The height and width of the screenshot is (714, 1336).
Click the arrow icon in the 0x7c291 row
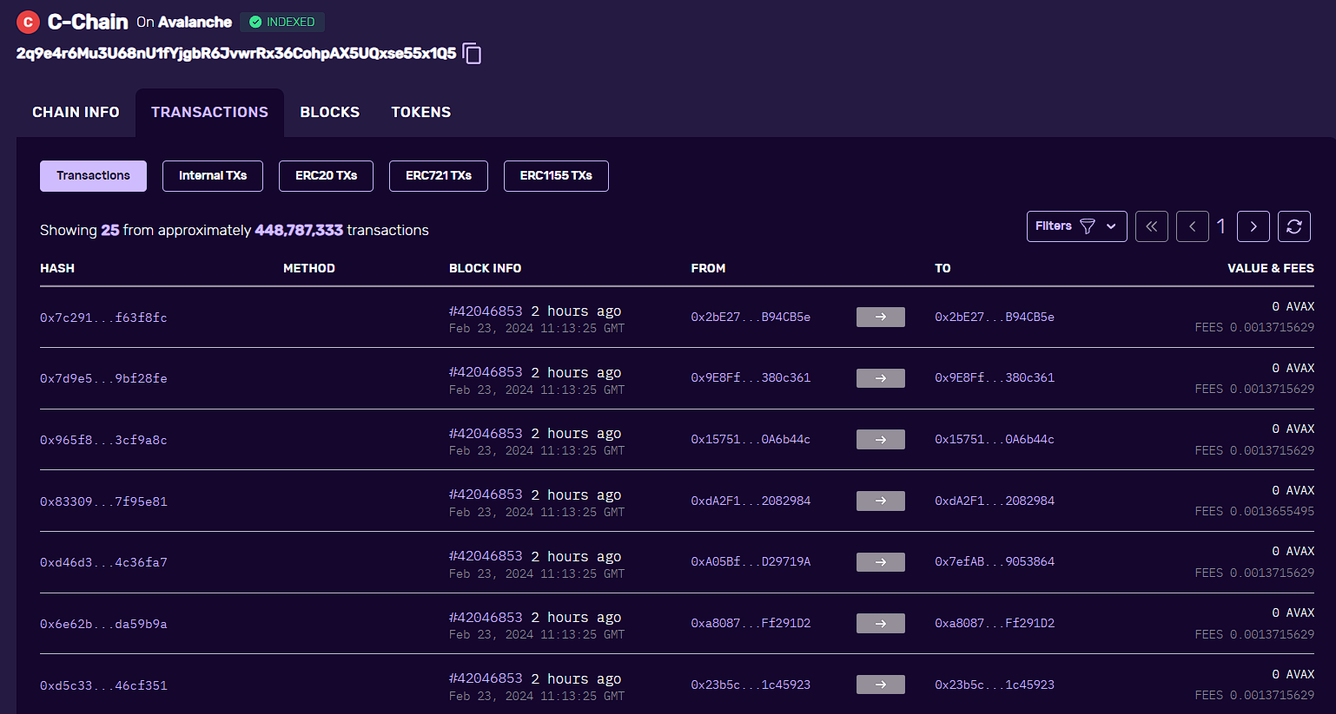(x=880, y=318)
